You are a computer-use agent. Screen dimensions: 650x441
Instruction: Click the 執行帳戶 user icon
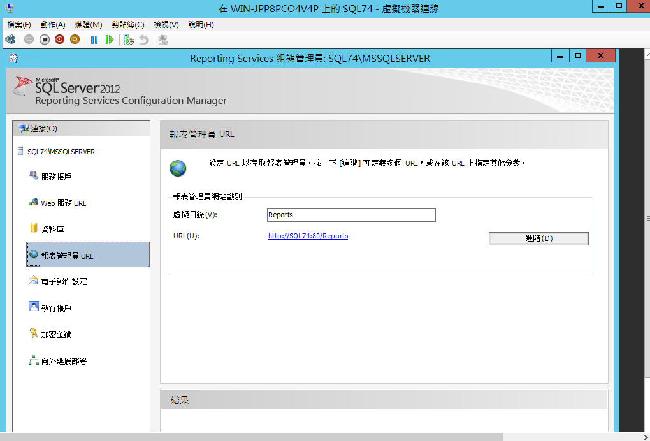click(34, 307)
